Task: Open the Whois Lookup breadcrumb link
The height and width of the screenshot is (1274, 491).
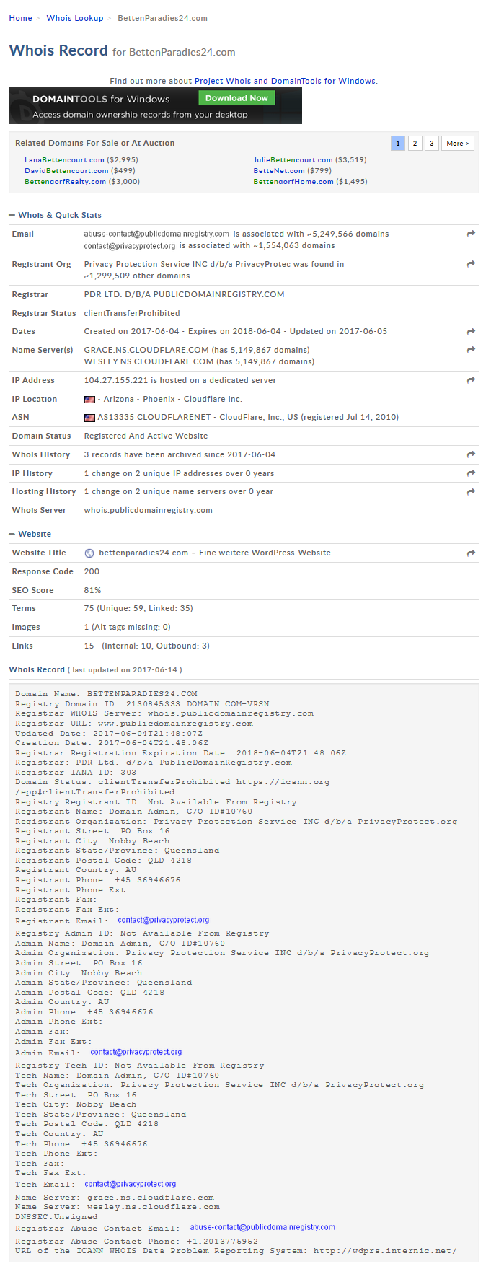Action: coord(75,18)
